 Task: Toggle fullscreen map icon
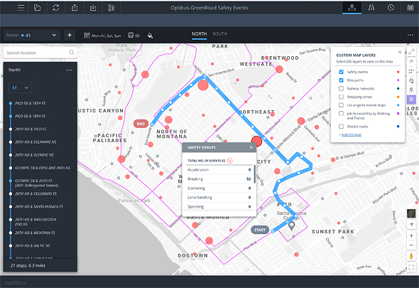coord(411,267)
